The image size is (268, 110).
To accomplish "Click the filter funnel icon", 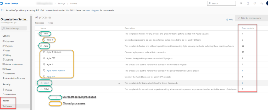I will coord(239,18).
